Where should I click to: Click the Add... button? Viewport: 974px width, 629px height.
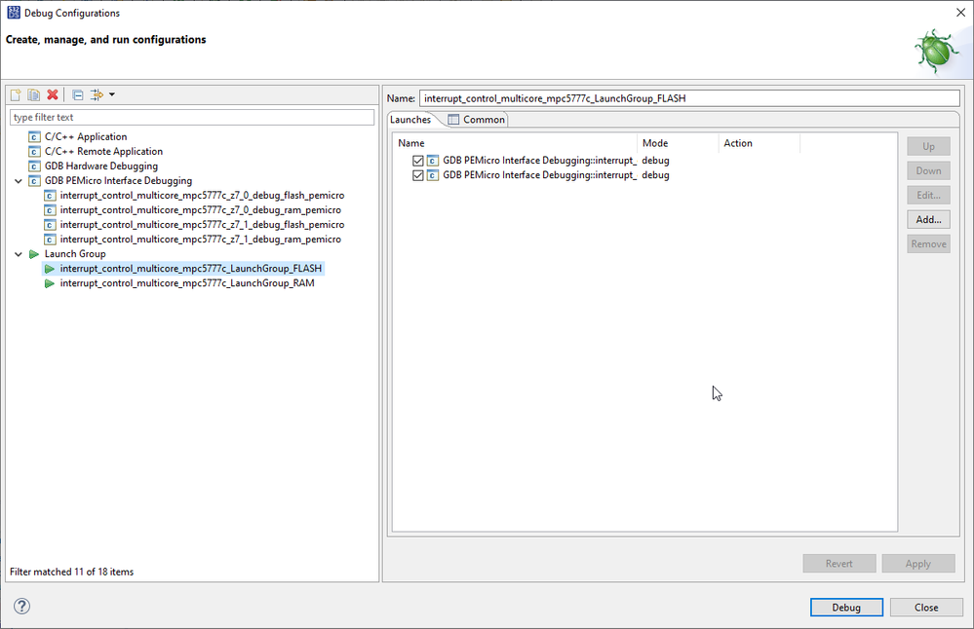(928, 220)
